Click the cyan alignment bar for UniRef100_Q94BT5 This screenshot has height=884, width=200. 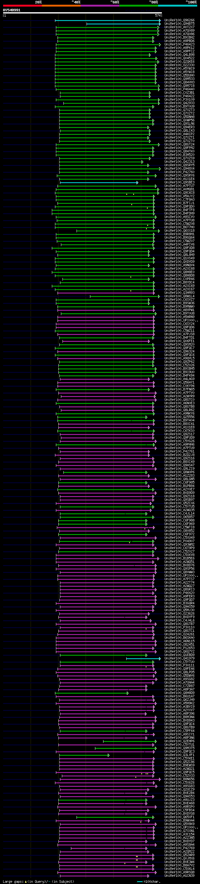pyautogui.click(x=123, y=24)
